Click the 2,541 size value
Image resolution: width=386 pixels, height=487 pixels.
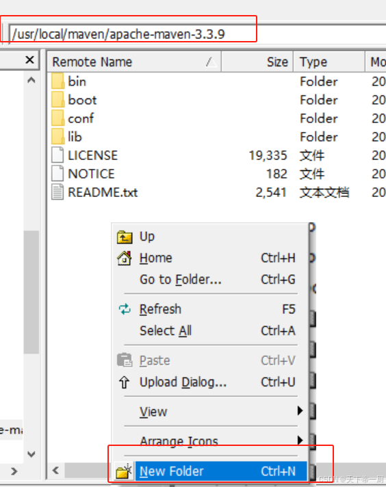[271, 192]
